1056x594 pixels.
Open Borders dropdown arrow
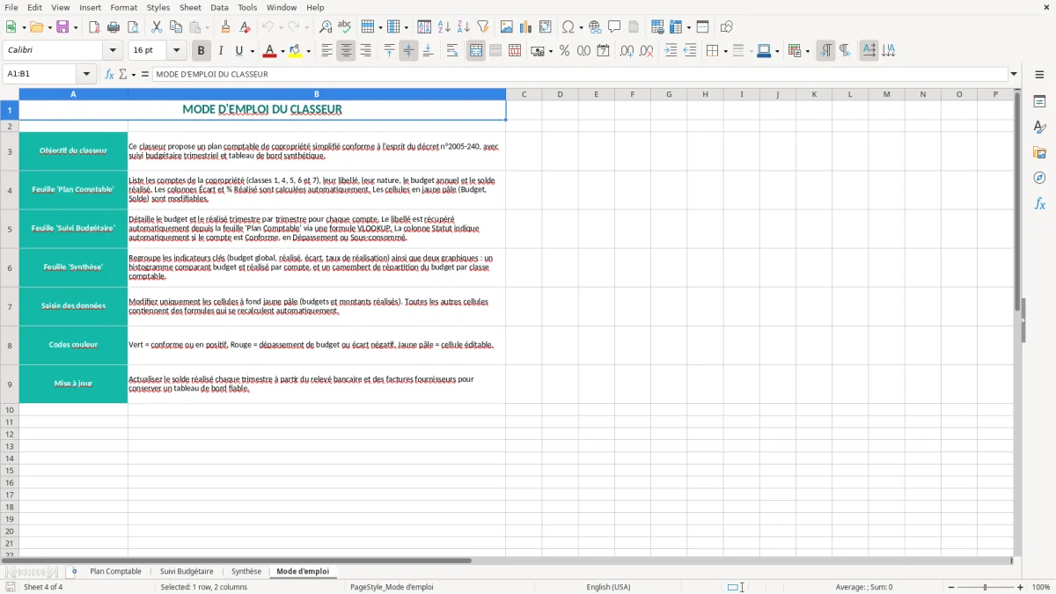[x=725, y=51]
